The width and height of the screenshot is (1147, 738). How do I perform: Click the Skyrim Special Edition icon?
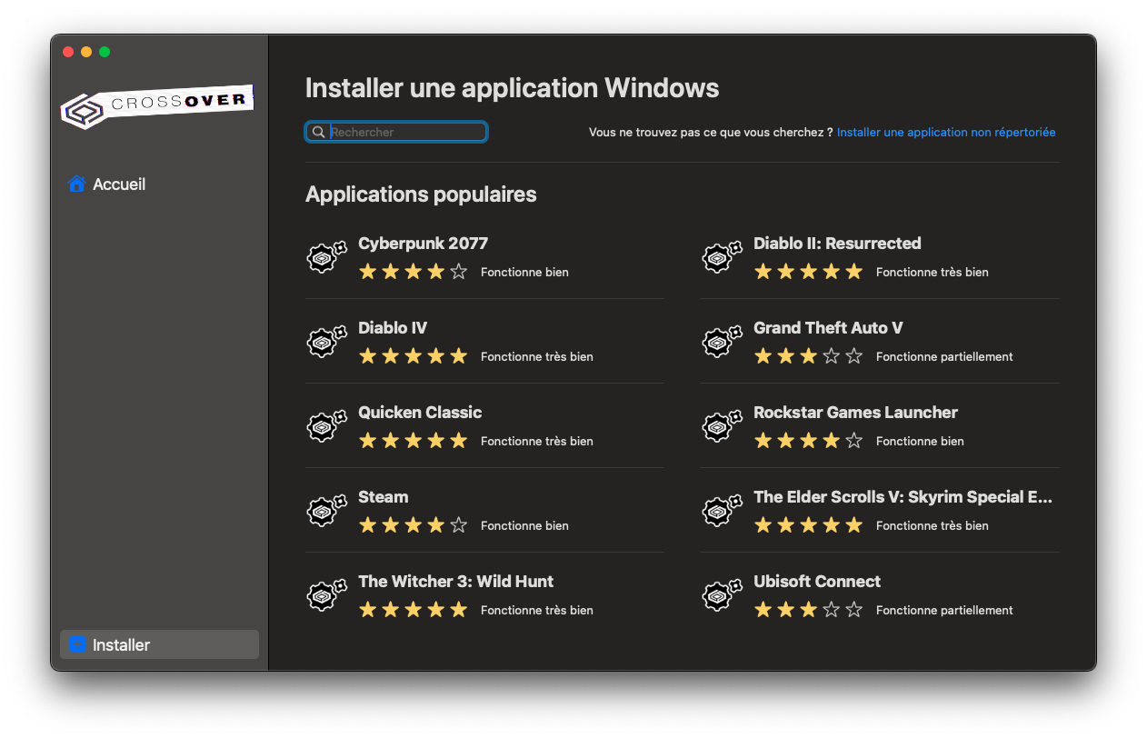click(x=722, y=511)
